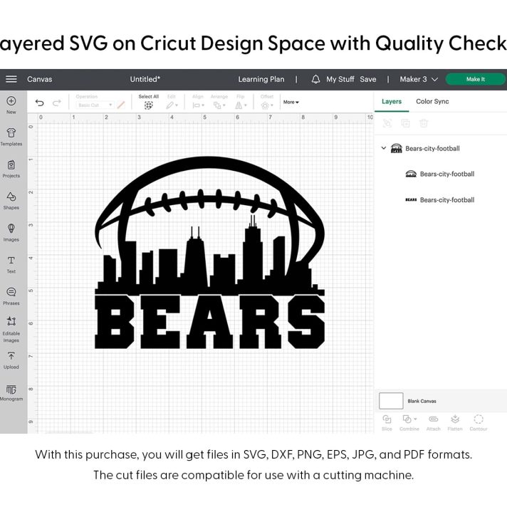Open the Phrases panel
507x507 pixels.
pos(11,296)
